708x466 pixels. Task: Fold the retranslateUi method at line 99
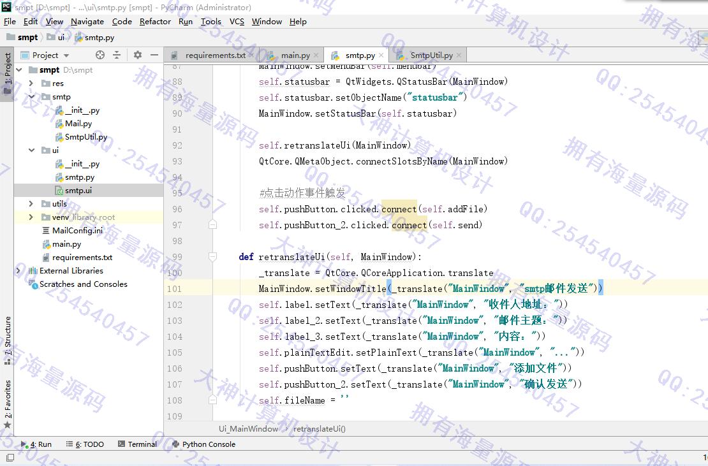tap(212, 257)
